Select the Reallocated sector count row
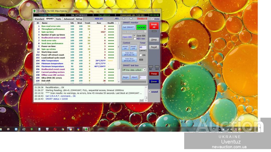This screenshot has width=271, height=152. coord(75,37)
